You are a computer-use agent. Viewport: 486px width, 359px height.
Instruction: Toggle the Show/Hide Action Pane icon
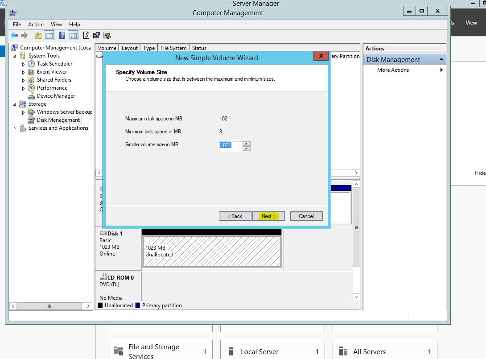tap(73, 36)
